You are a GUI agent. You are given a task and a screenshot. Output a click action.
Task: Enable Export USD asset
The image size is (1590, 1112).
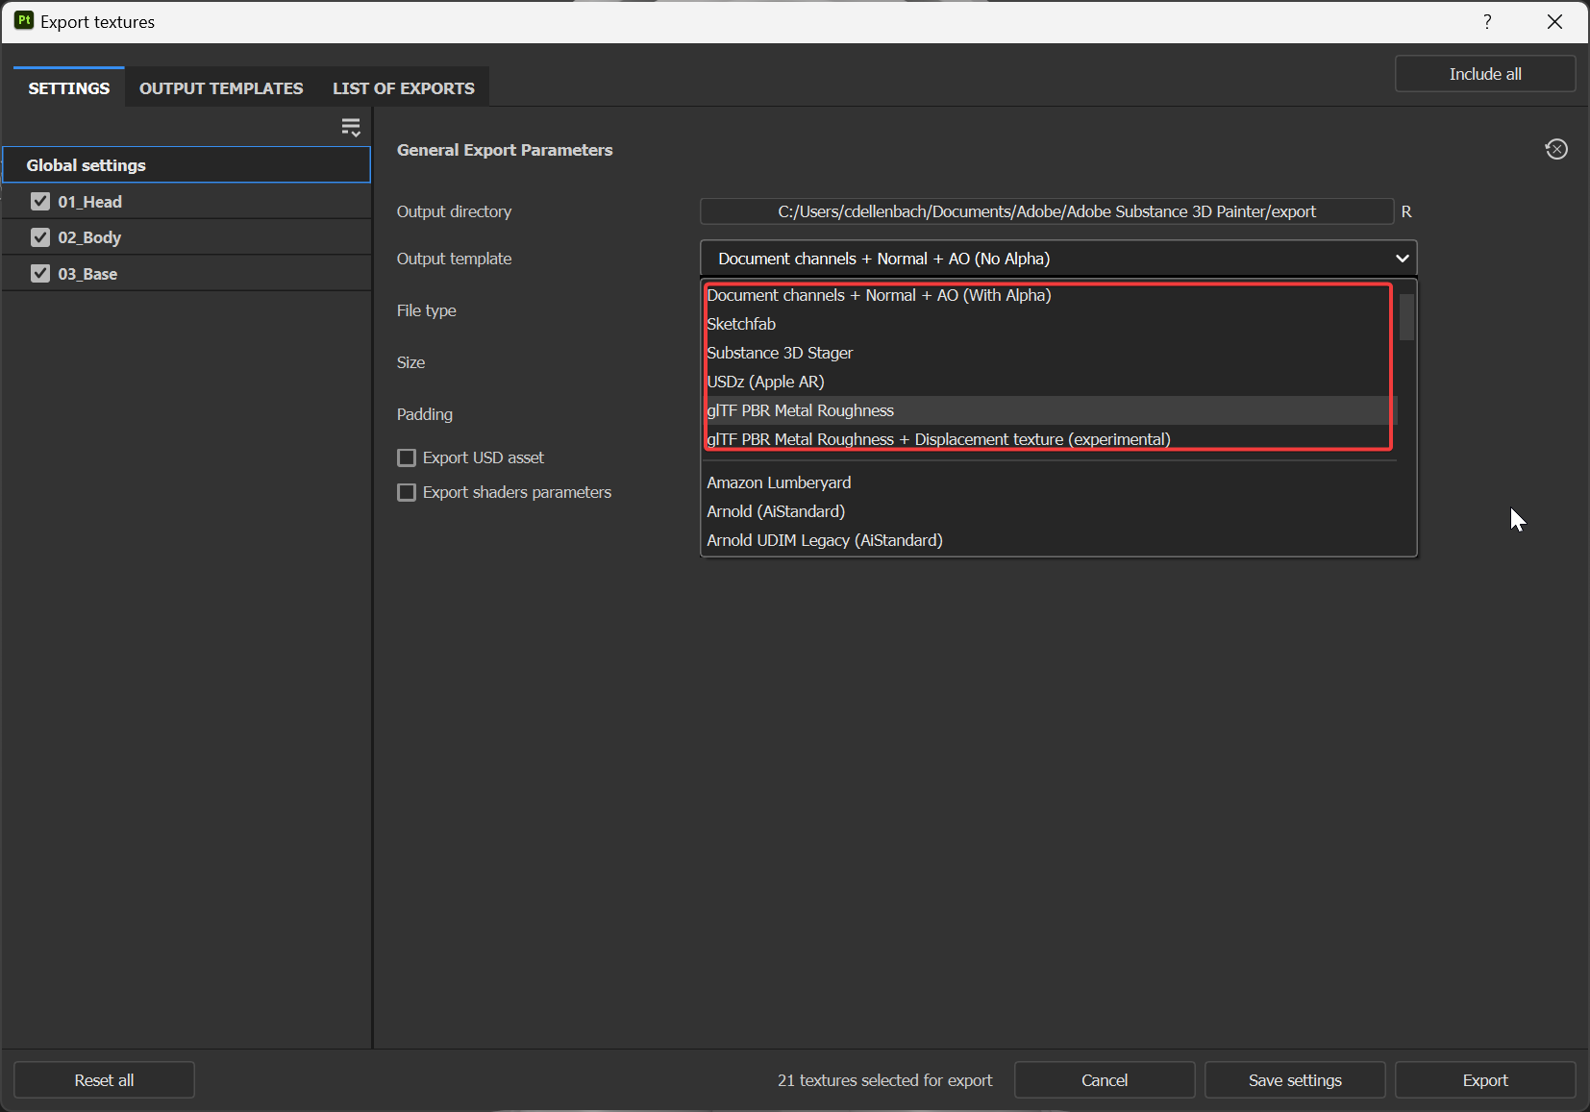407,457
